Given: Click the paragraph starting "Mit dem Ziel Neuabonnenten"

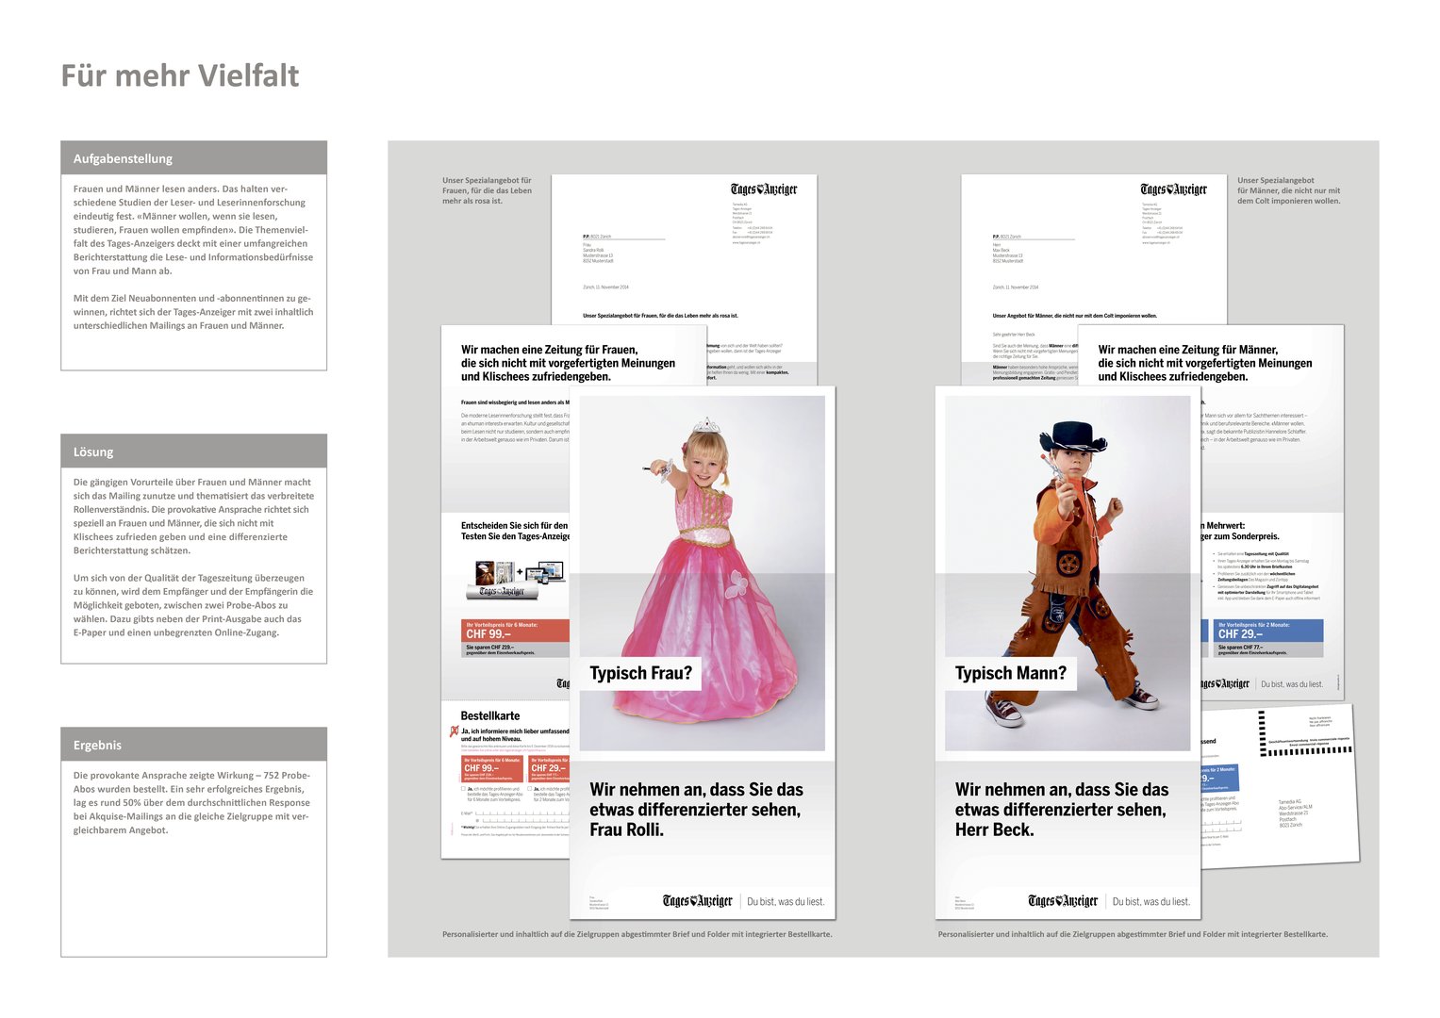Looking at the screenshot, I should click(192, 312).
